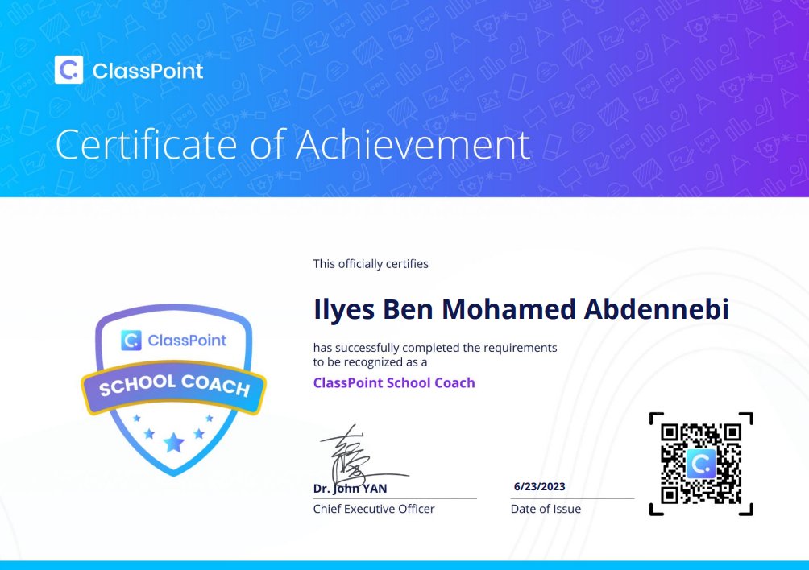Click the name 'Ilyes Ben Mohamed Abdennebi'

point(521,309)
